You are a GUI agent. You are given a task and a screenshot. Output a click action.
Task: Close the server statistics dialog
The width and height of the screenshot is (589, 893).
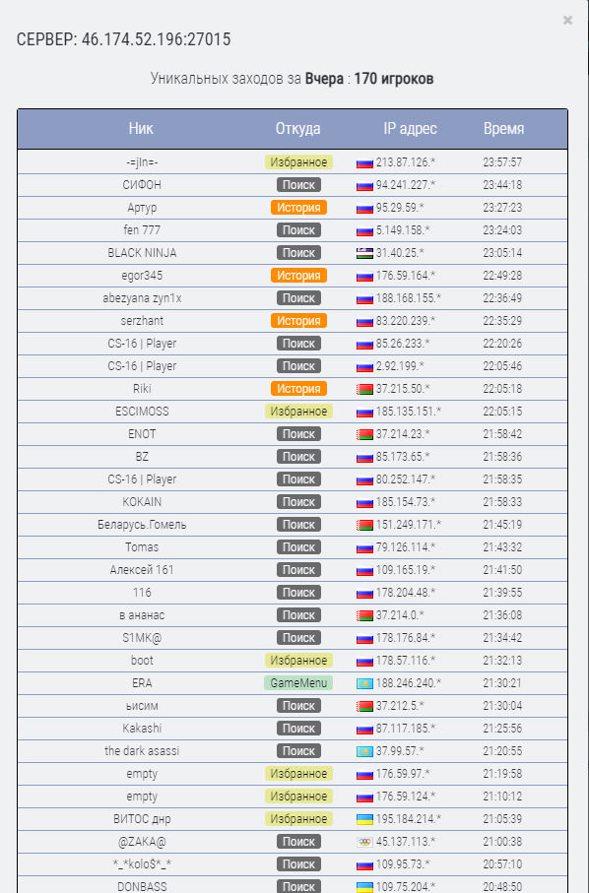[x=567, y=20]
